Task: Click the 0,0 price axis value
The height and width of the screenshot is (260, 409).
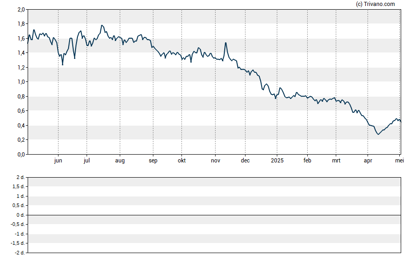Action: (21, 155)
